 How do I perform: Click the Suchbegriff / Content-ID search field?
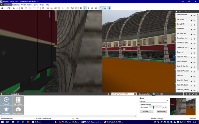coord(122,94)
